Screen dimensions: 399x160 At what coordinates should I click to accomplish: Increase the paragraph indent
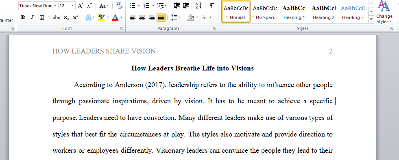tap(186, 5)
